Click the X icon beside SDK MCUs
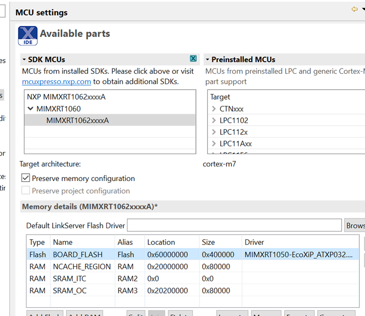The image size is (365, 316). pos(193,59)
